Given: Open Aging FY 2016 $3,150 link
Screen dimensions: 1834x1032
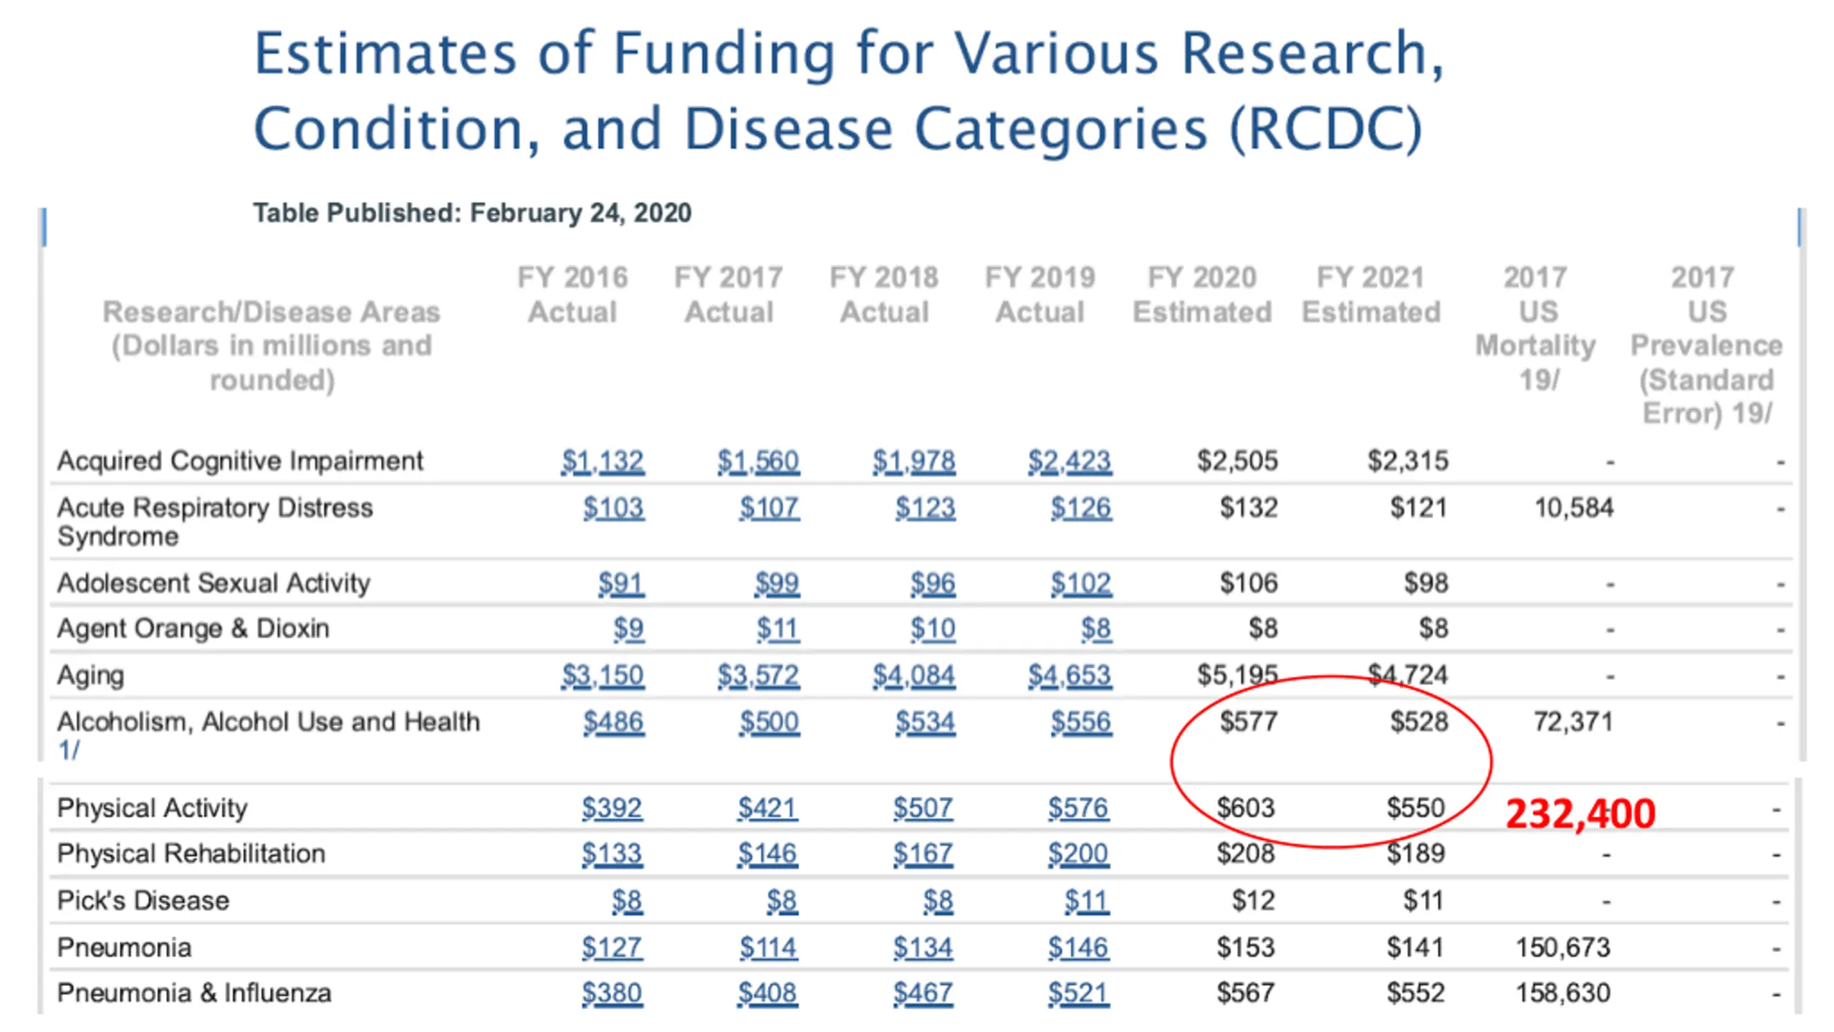Looking at the screenshot, I should 602,675.
